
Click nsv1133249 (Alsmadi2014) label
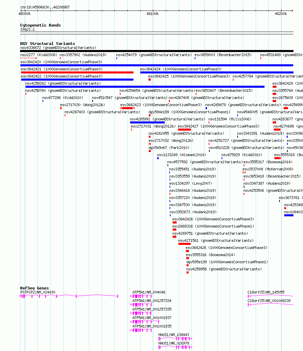[x=181, y=155]
